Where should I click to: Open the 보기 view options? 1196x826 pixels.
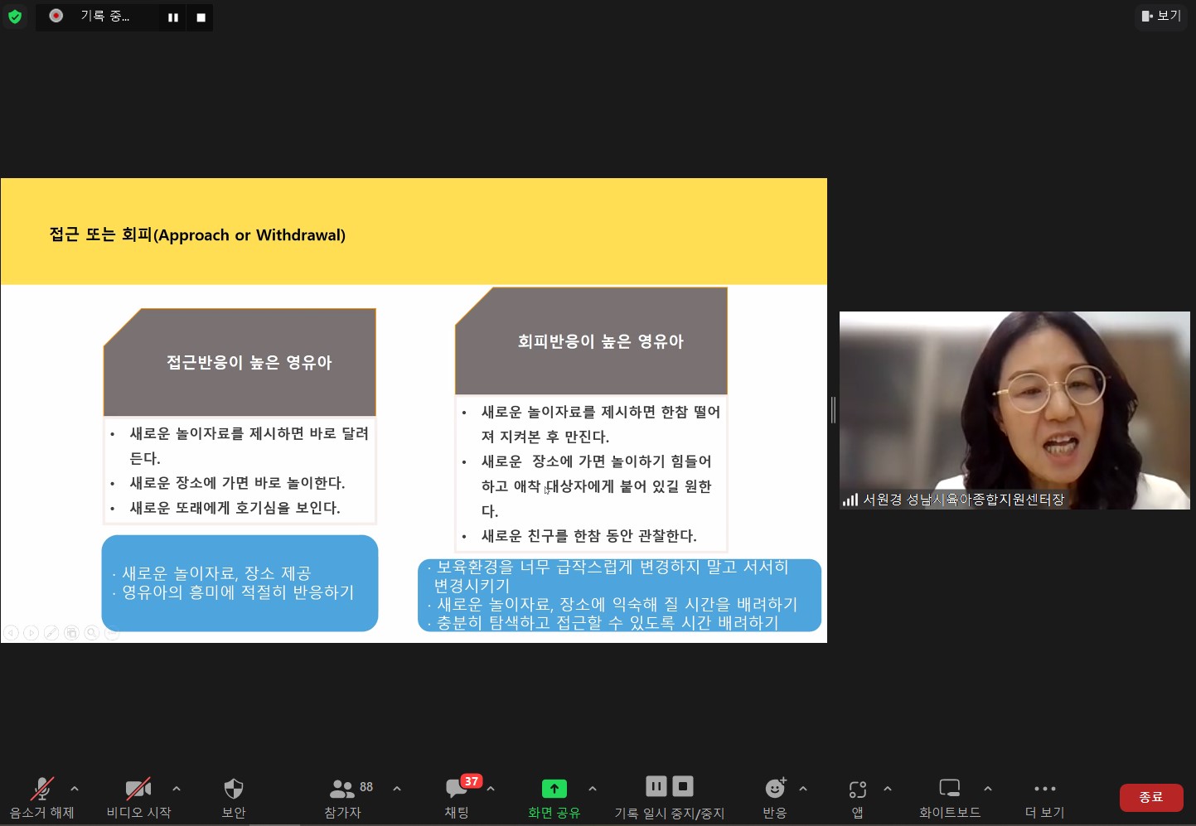(1161, 16)
